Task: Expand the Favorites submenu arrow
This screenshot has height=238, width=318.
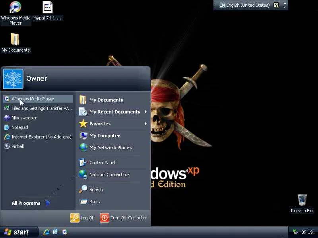Action: point(146,124)
